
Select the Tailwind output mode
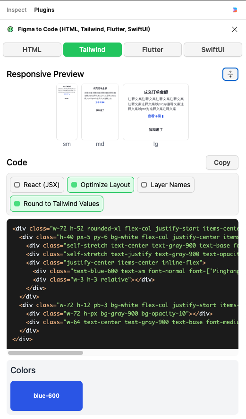tap(93, 50)
